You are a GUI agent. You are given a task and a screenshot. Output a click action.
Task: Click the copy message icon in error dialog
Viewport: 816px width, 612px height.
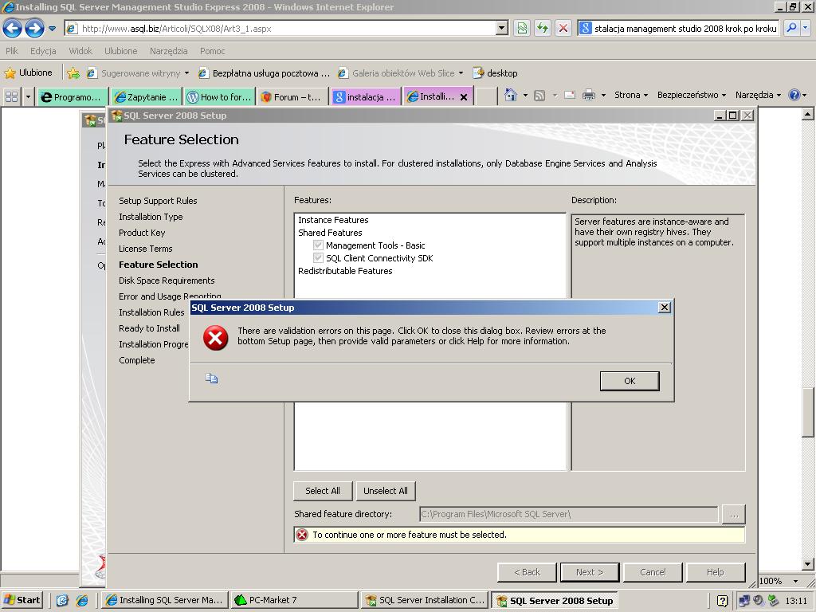(211, 379)
